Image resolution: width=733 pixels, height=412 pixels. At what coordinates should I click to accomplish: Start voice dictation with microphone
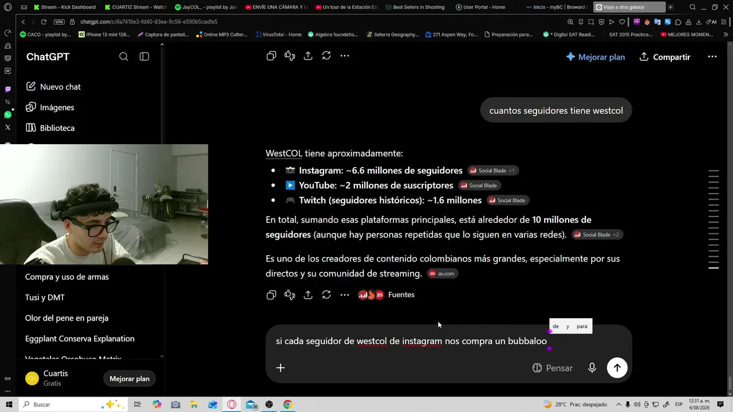tap(592, 368)
